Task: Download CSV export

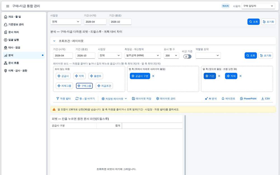Action: tap(265, 99)
